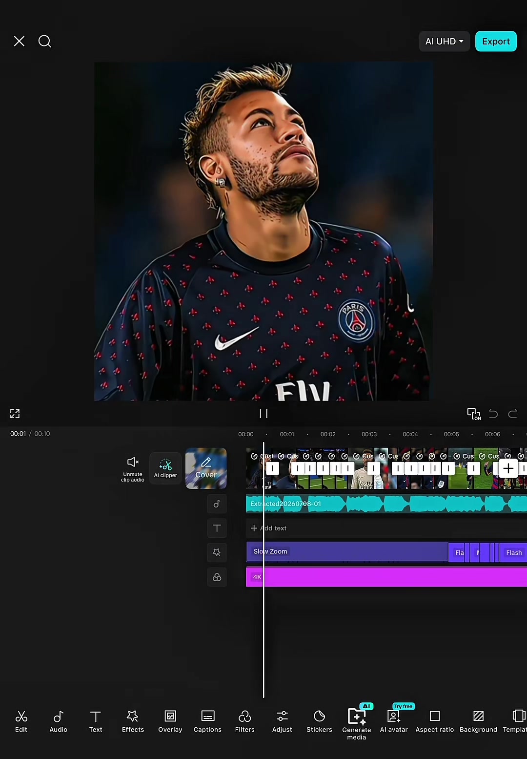Expand preview to fullscreen
The image size is (527, 759).
coord(15,414)
